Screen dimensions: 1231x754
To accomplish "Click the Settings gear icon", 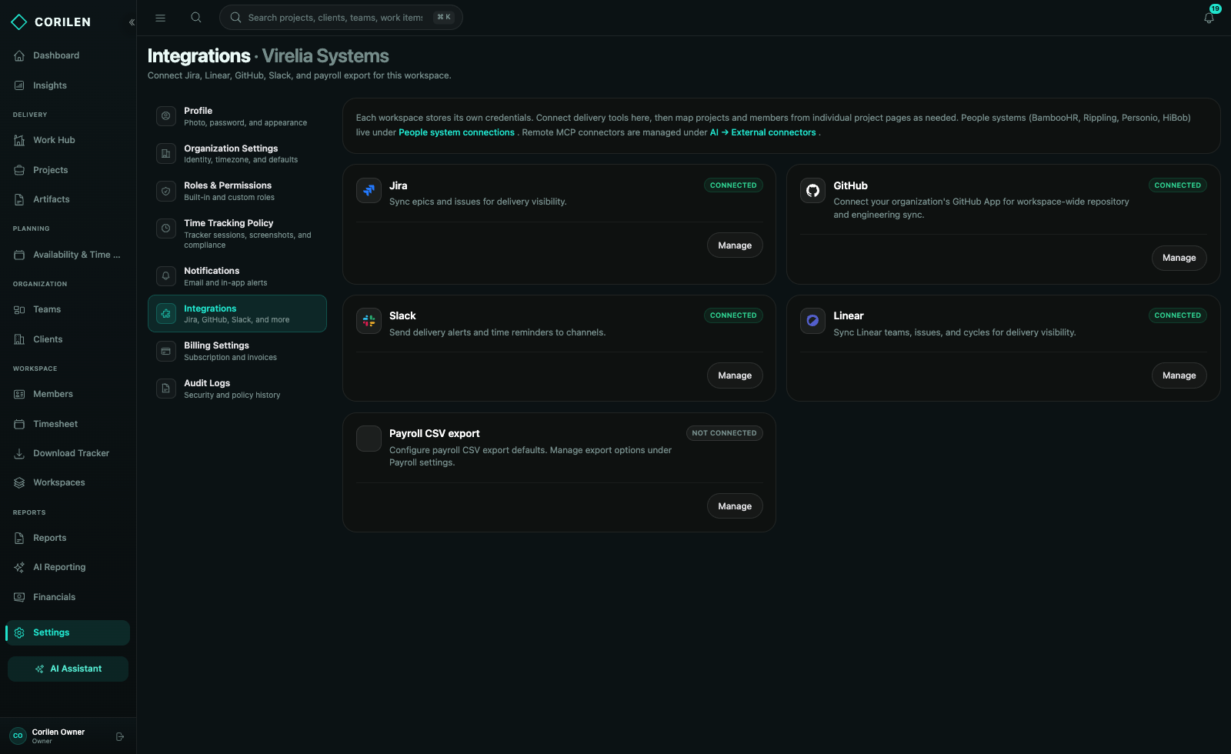I will (x=19, y=632).
